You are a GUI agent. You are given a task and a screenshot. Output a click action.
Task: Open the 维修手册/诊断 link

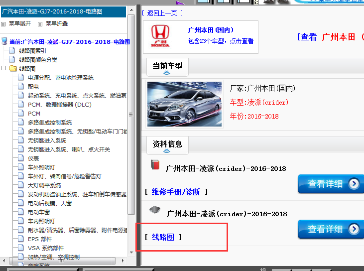pos(176,192)
